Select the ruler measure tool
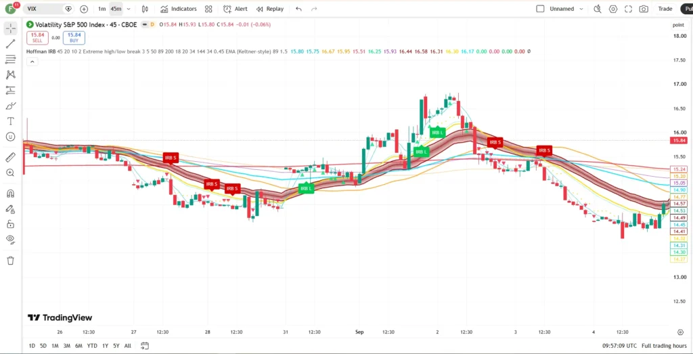Screen dimensions: 693x354 coord(11,157)
